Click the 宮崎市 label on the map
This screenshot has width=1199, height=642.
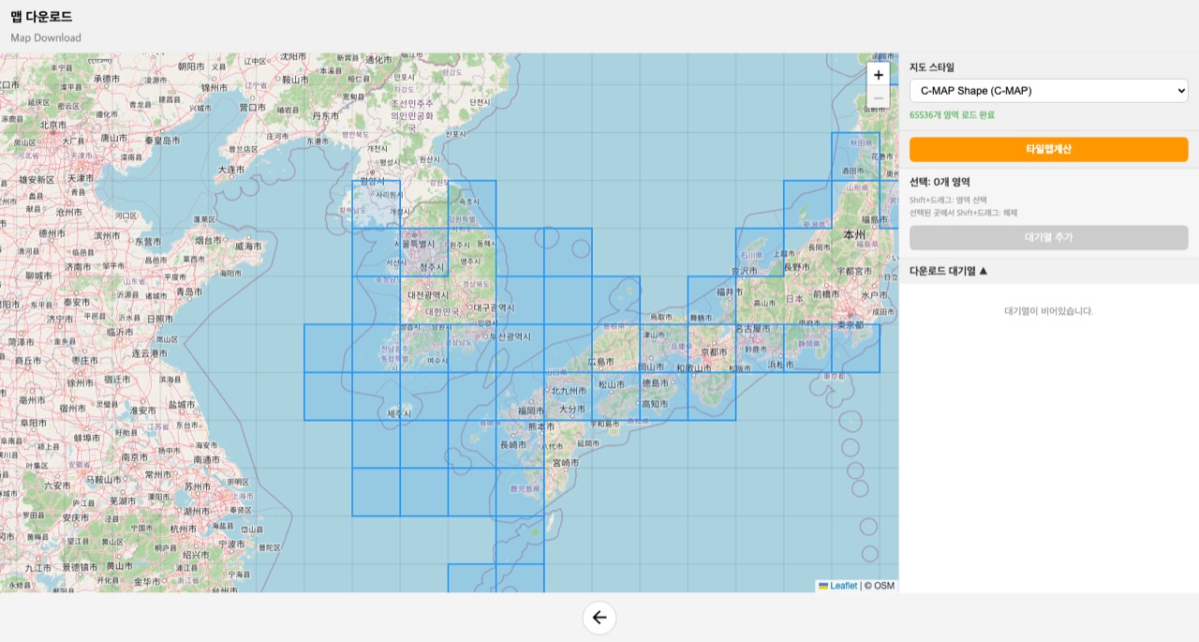(565, 463)
